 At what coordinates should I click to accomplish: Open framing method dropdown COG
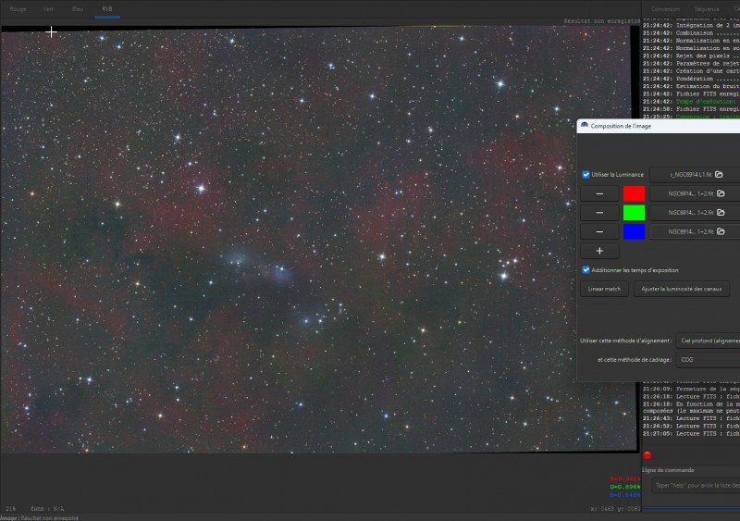(x=708, y=360)
